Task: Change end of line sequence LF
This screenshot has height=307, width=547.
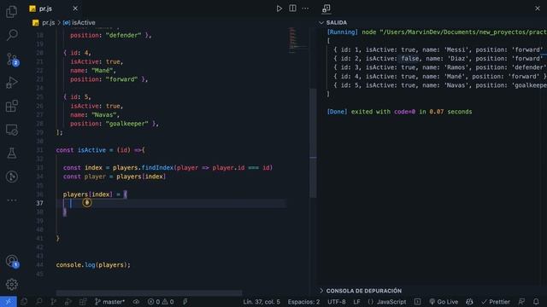Action: coord(356,302)
